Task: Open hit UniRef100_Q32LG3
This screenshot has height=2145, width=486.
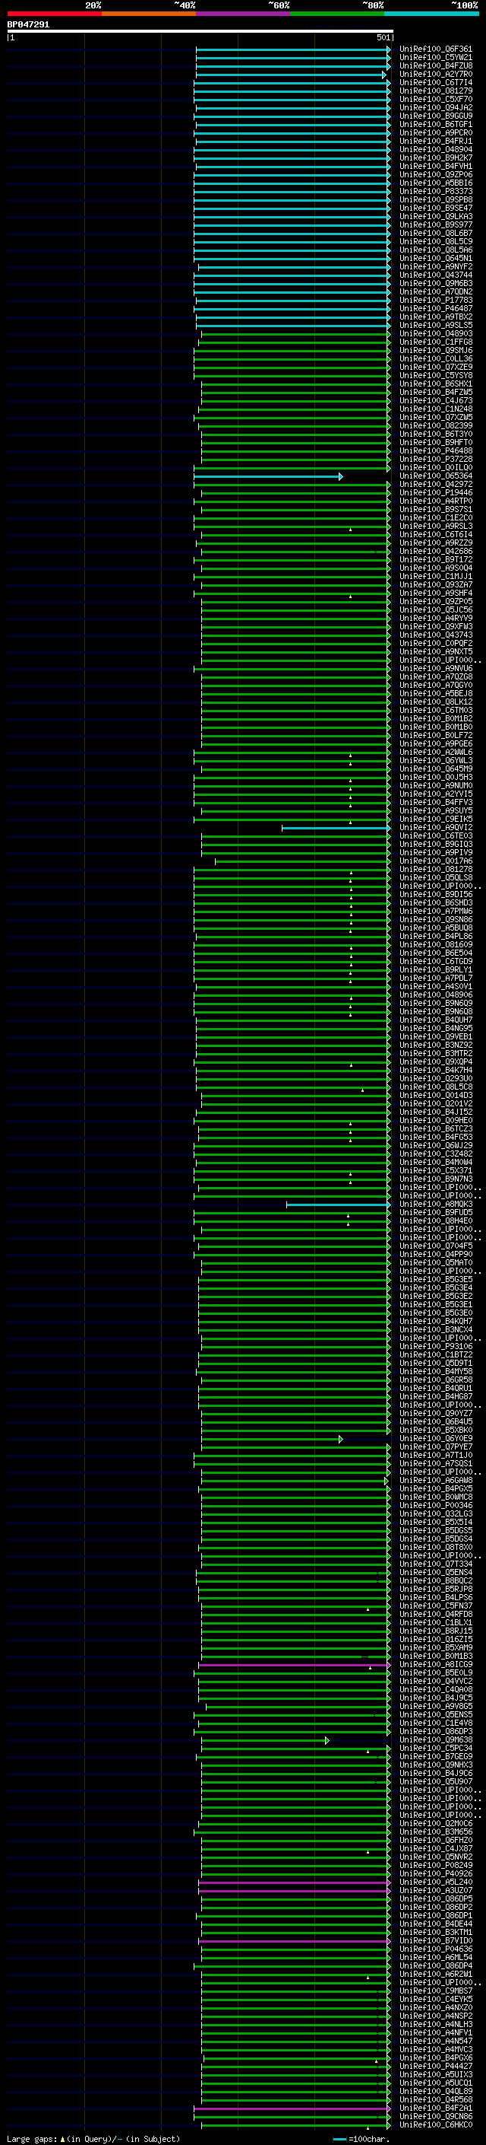Action: coord(435,1513)
